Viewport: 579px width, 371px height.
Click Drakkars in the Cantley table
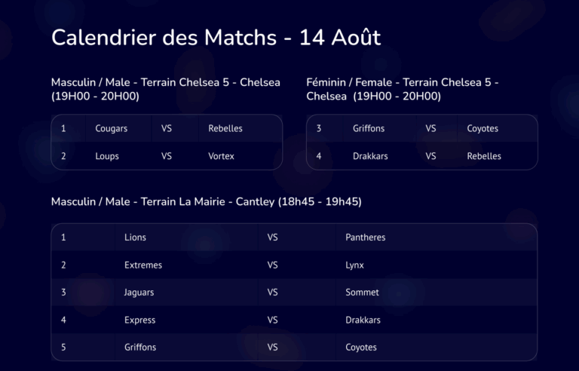click(x=363, y=320)
